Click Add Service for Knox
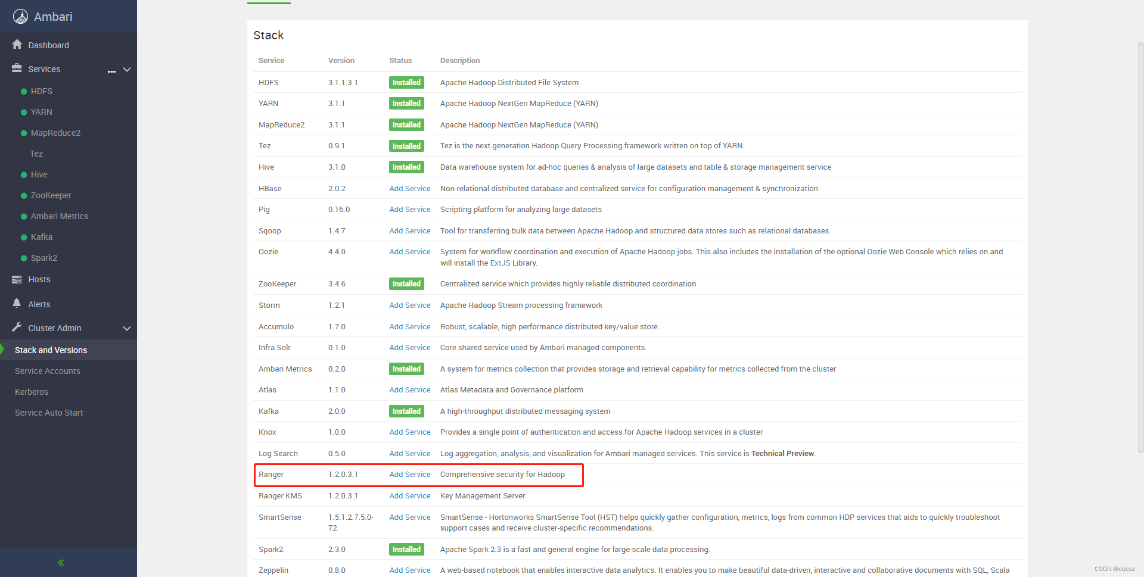 coord(410,432)
